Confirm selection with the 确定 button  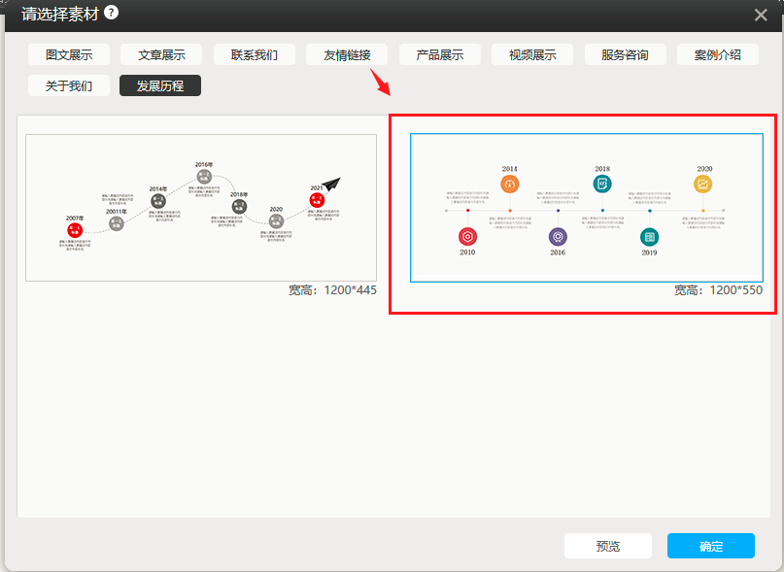(710, 546)
